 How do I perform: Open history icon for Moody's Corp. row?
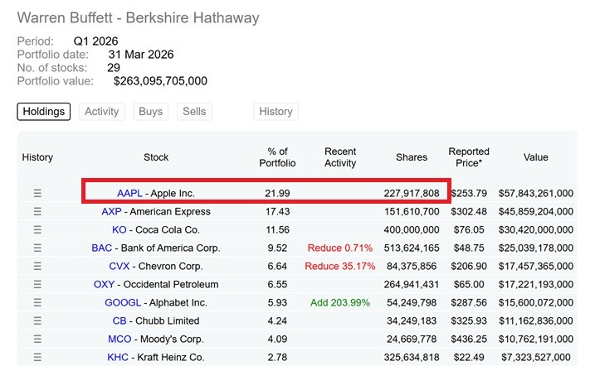(37, 339)
